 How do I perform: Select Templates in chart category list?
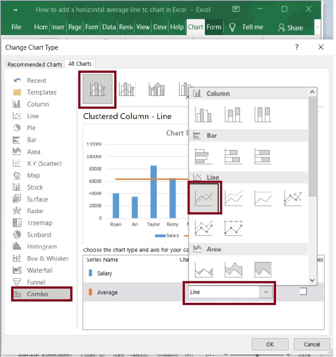click(42, 92)
